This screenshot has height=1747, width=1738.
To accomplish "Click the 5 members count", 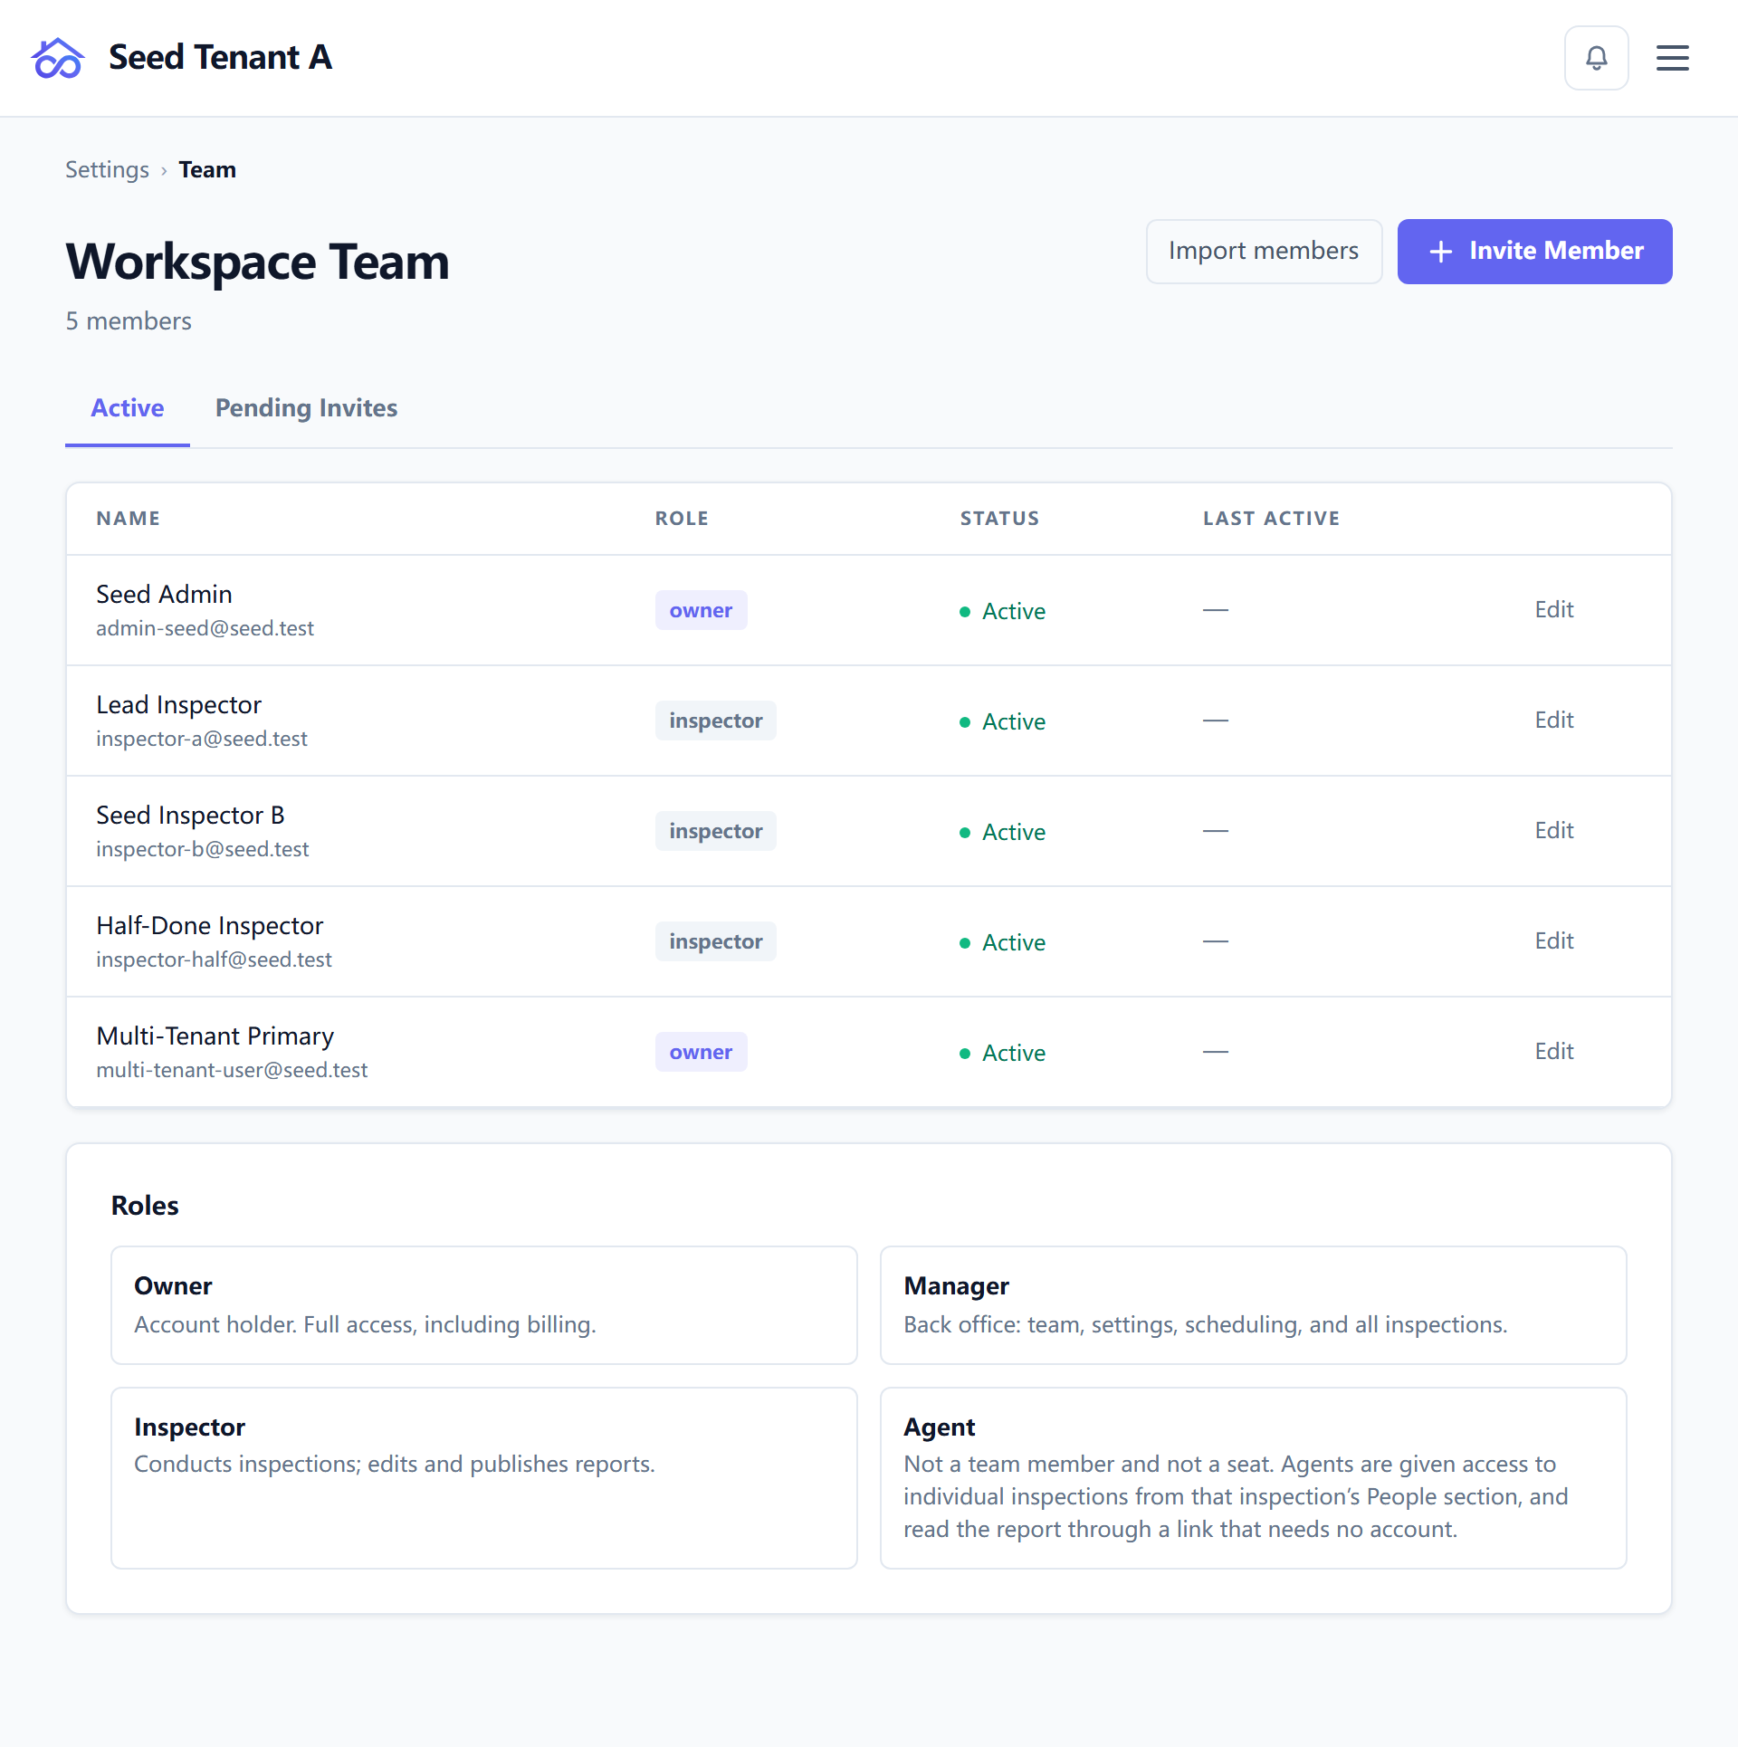I will (129, 321).
